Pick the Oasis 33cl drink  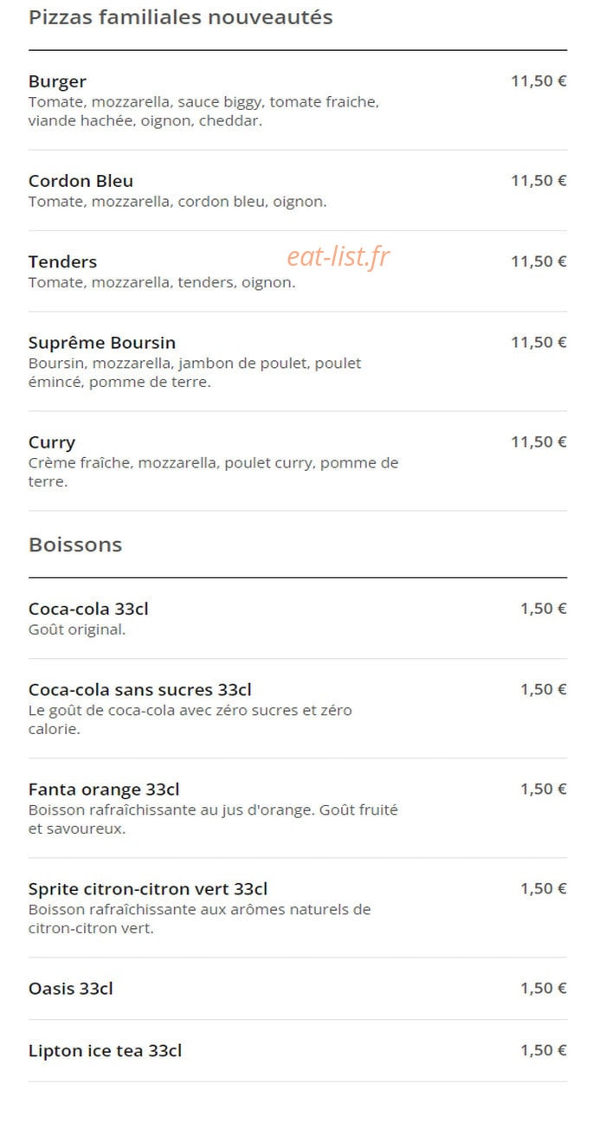coord(298,988)
